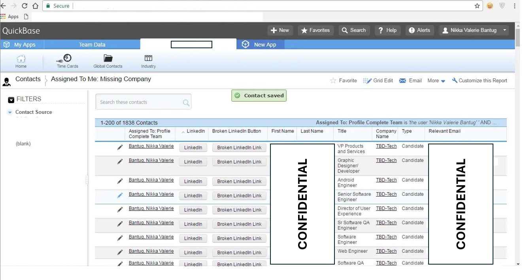
Task: Click the Email envelope icon
Action: point(402,81)
